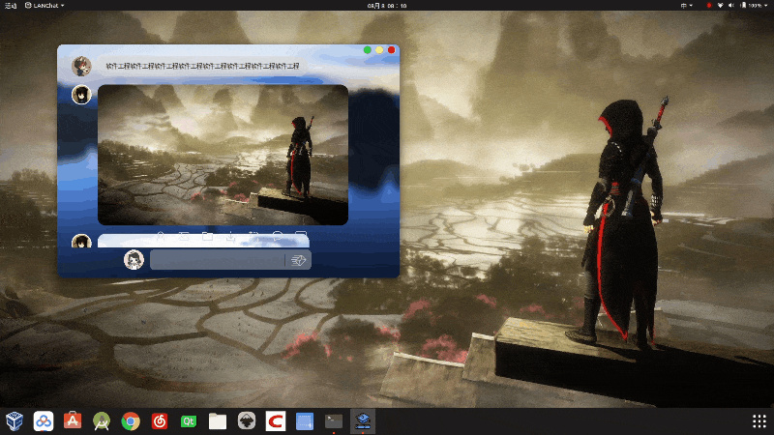The height and width of the screenshot is (435, 774).
Task: Click the network icon in top bar
Action: pyautogui.click(x=720, y=6)
